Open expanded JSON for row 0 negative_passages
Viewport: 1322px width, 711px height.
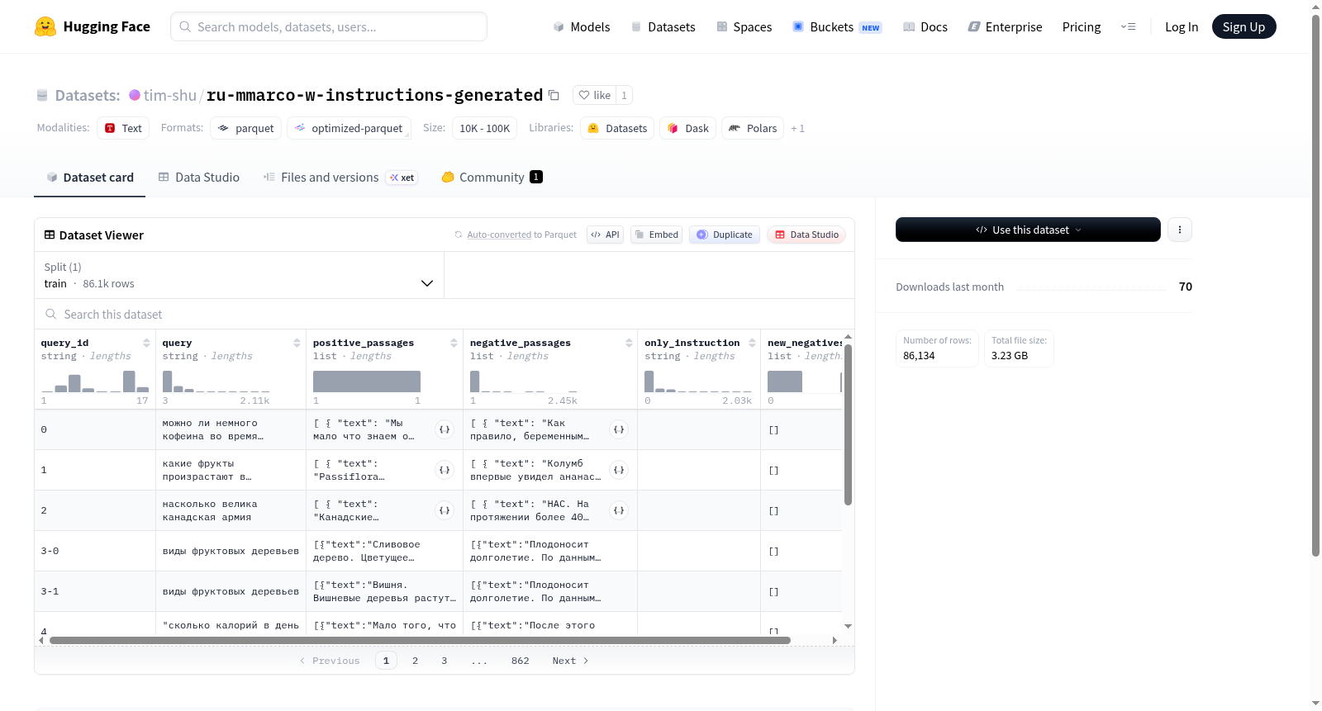click(619, 429)
